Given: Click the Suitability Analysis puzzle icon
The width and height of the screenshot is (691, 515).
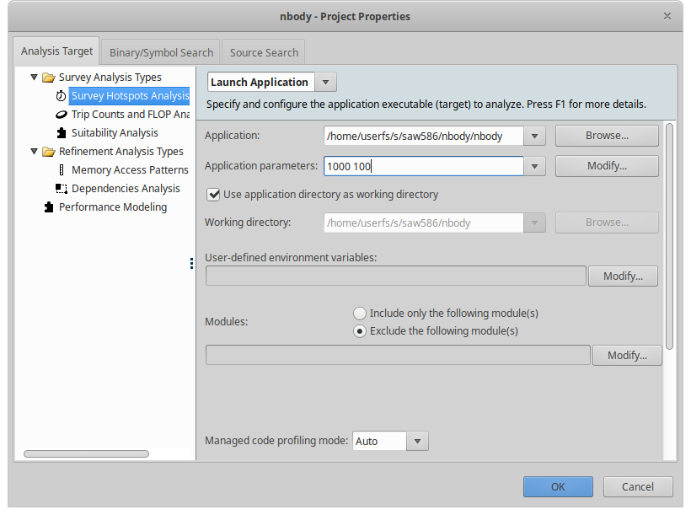Looking at the screenshot, I should (x=62, y=132).
